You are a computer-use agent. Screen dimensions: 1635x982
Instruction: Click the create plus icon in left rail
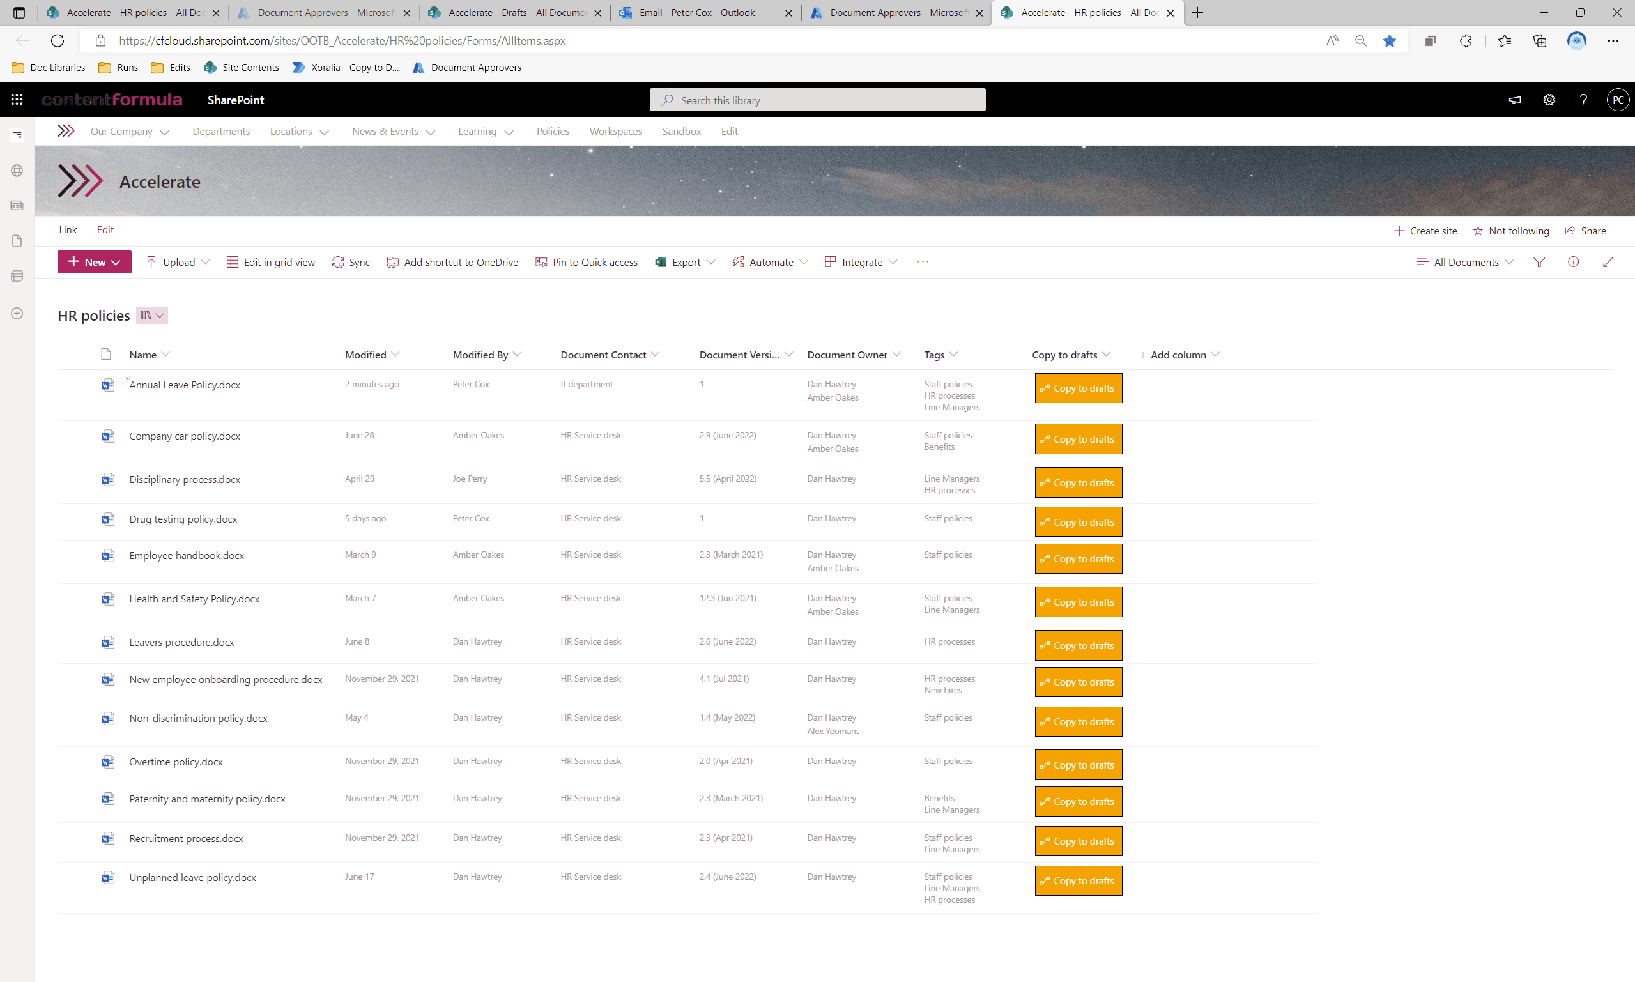17,314
